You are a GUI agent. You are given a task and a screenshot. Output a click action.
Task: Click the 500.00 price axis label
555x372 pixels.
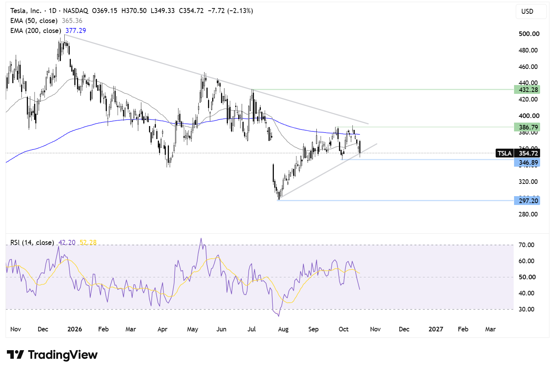529,34
